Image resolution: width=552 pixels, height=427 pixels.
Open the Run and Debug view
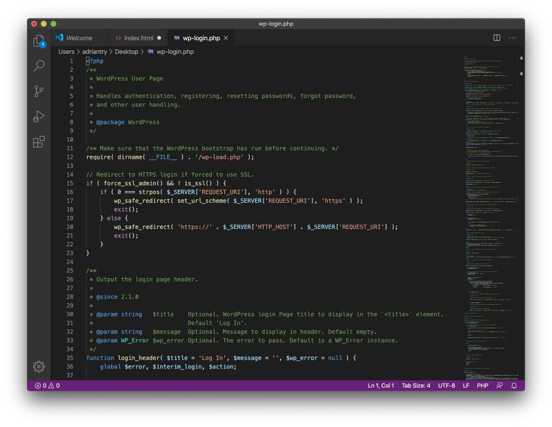click(39, 117)
